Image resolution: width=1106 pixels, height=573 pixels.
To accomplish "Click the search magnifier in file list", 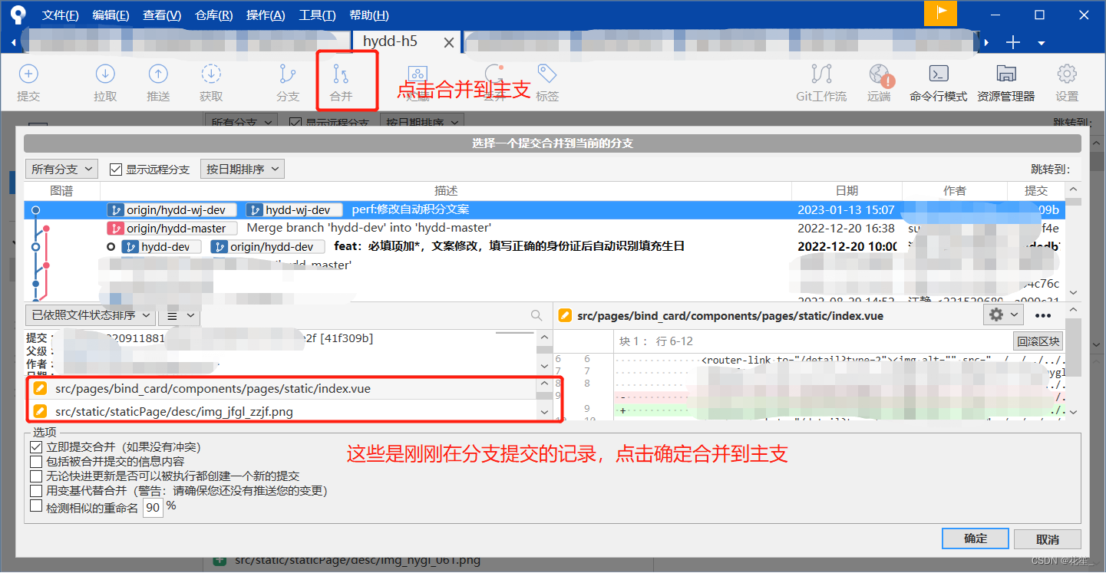I will pos(536,315).
